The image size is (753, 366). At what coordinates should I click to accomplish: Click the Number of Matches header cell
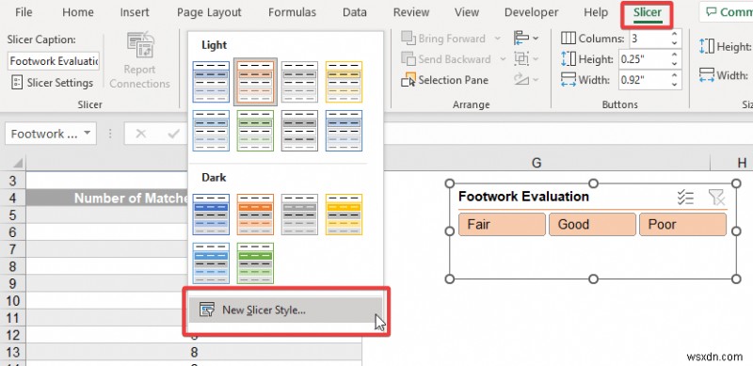click(106, 198)
